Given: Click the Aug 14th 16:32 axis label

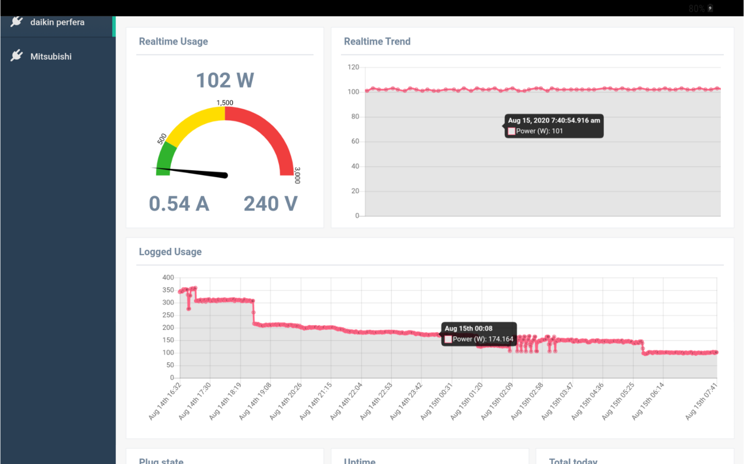Looking at the screenshot, I should point(165,402).
